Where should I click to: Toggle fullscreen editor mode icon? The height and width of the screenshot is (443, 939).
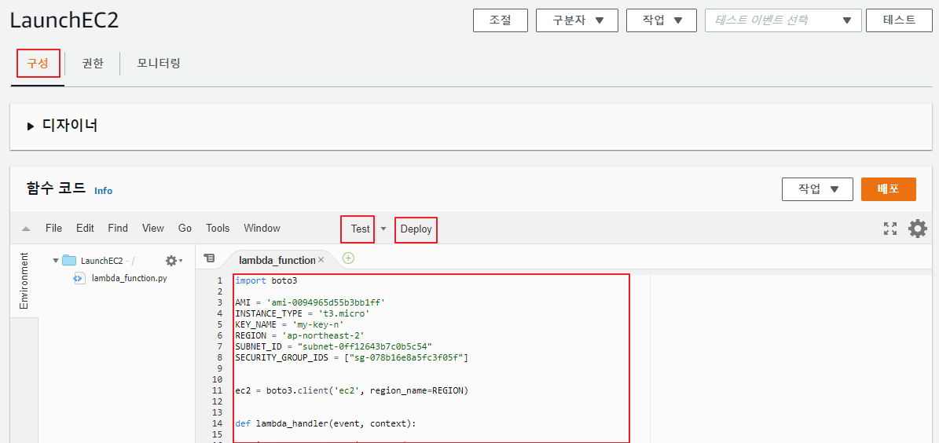tap(890, 228)
